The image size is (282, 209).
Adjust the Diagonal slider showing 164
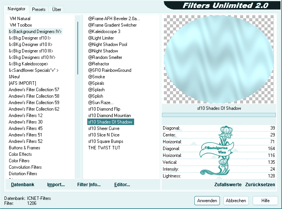tap(219, 149)
